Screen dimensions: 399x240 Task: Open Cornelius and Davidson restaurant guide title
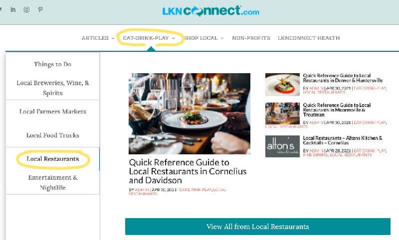188,171
